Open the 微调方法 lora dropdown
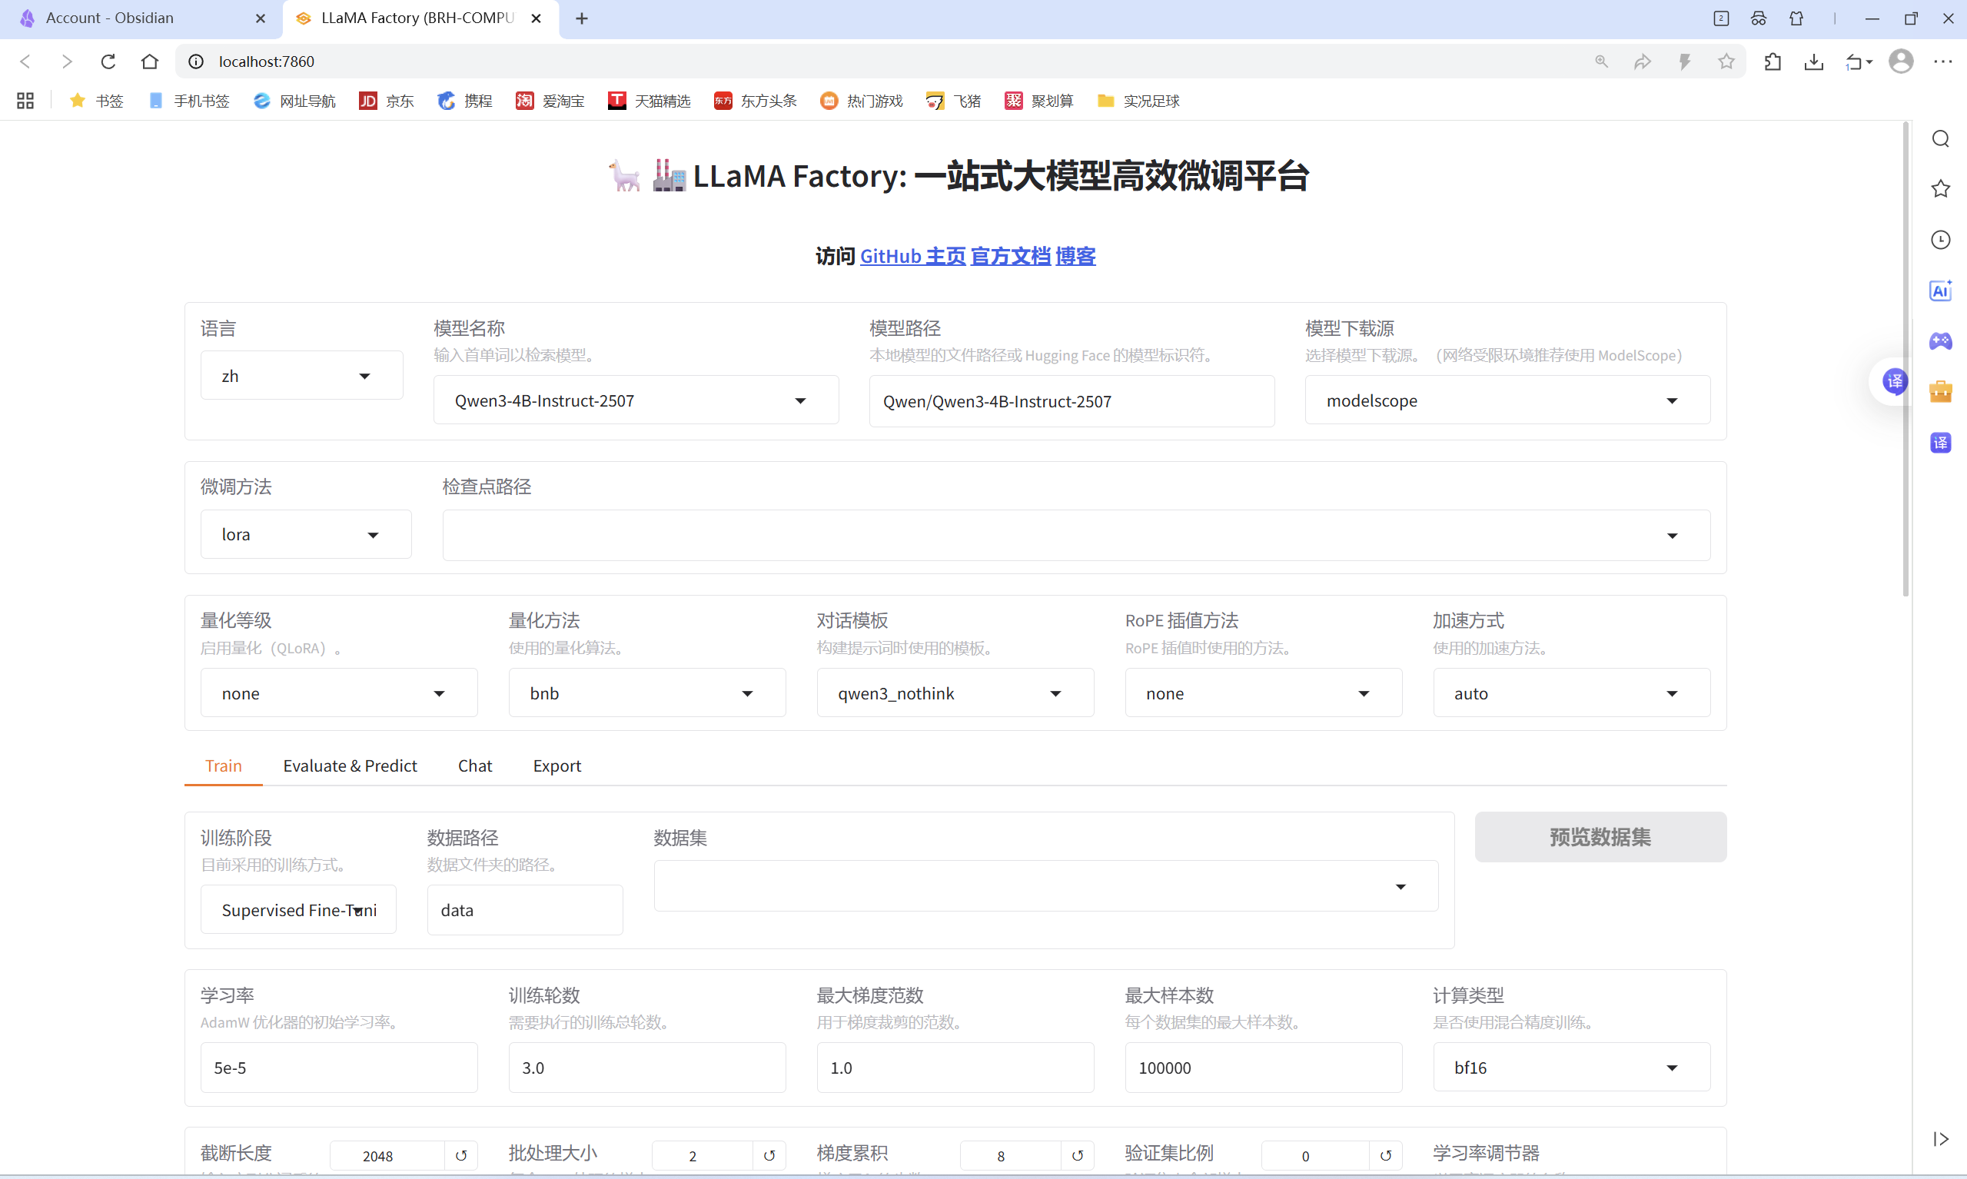Image resolution: width=1967 pixels, height=1179 pixels. (x=306, y=535)
